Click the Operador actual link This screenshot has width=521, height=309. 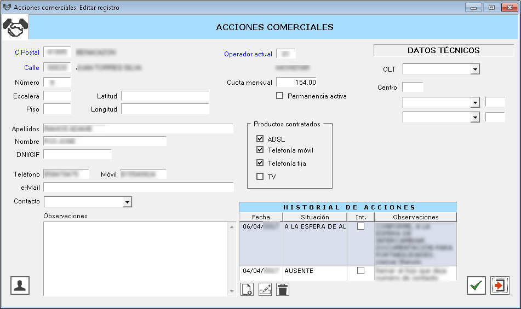tap(248, 54)
